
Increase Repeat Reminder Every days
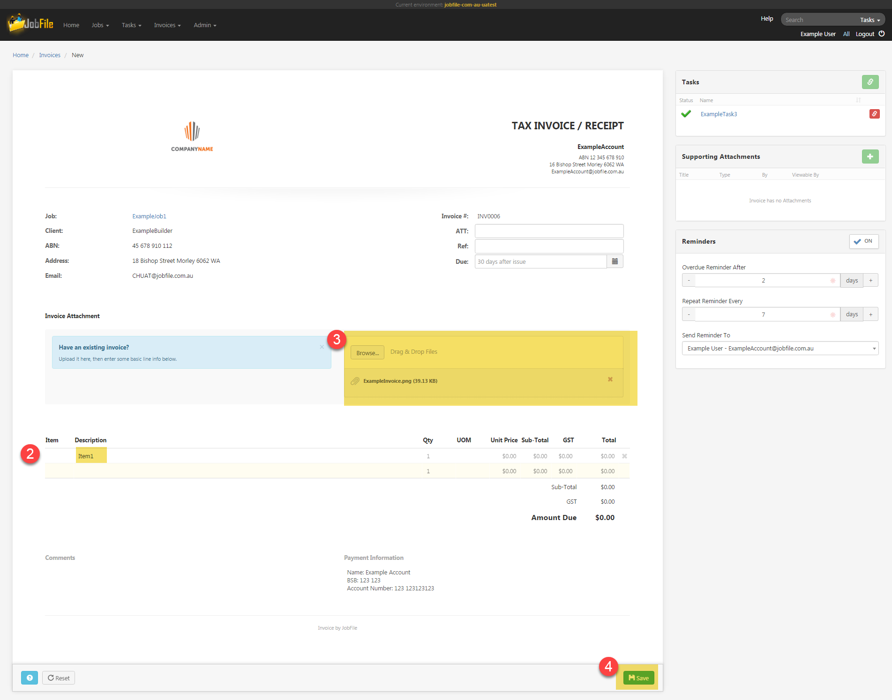tap(870, 314)
